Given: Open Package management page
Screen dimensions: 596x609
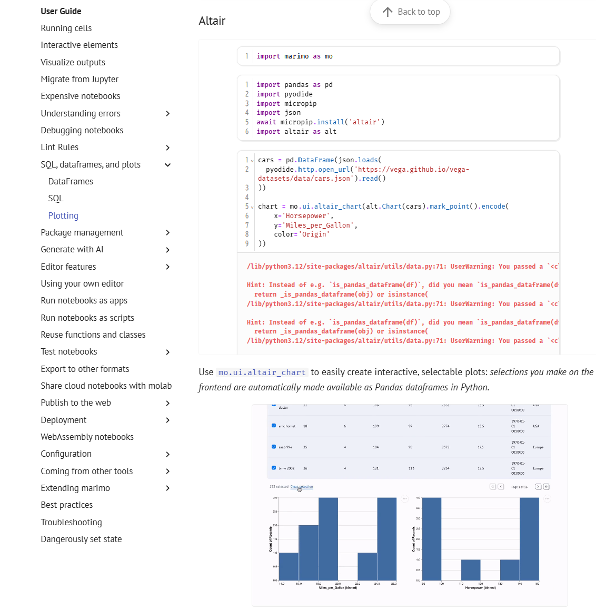Looking at the screenshot, I should (x=82, y=233).
